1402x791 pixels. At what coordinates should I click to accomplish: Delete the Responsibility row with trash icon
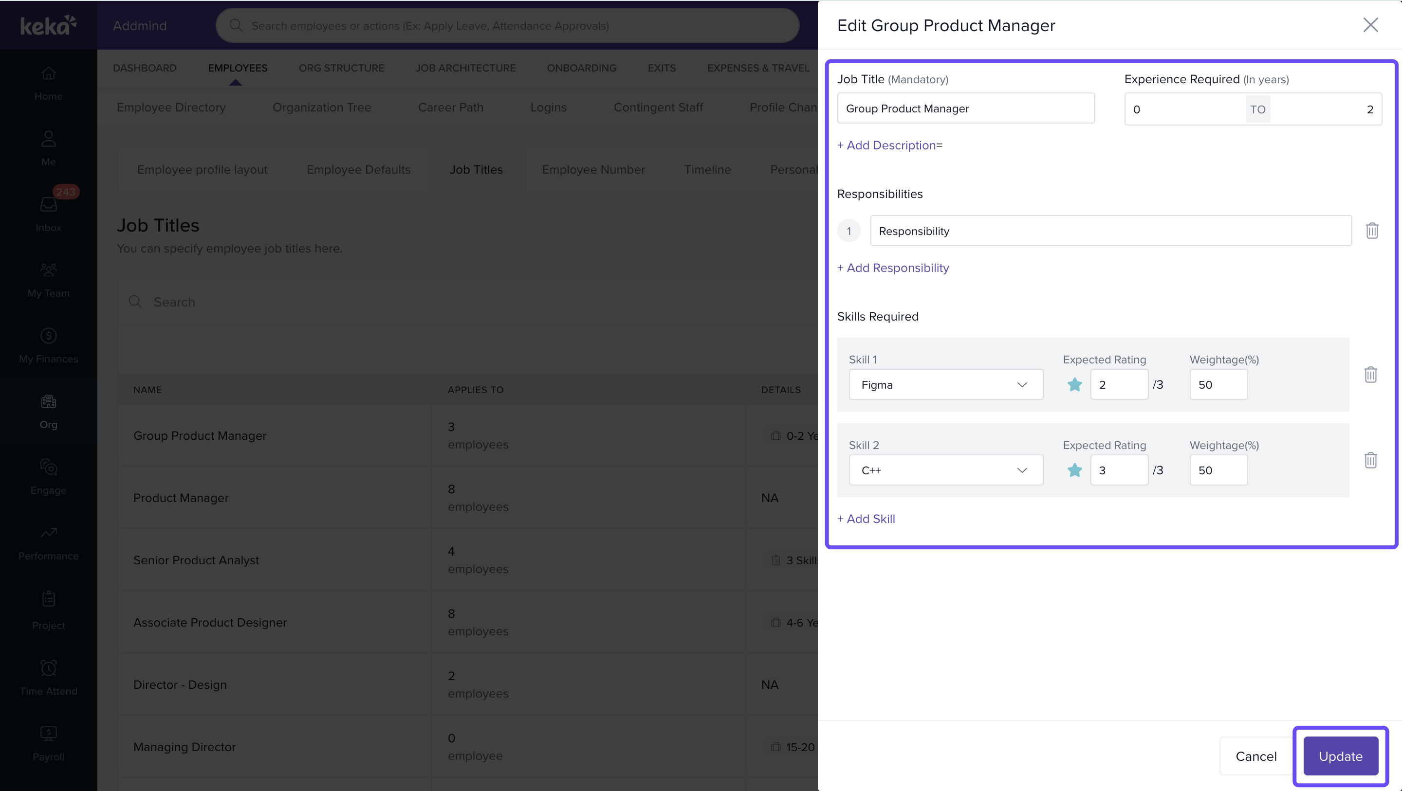[x=1371, y=231]
